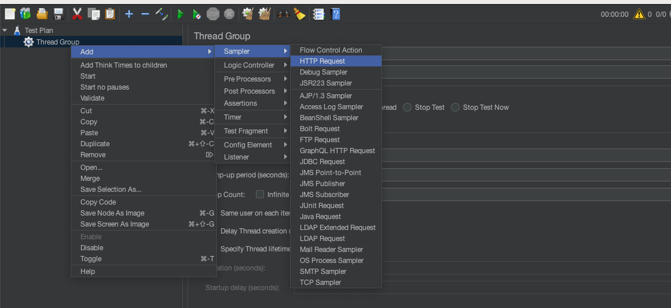Image resolution: width=671 pixels, height=308 pixels.
Task: Collapse the Test Plan tree node arrow
Action: click(5, 30)
